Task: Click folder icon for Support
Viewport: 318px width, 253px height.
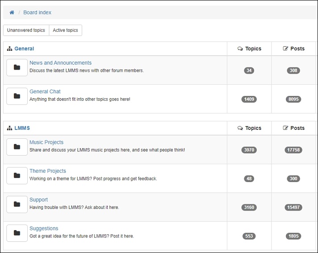Action: (17, 204)
